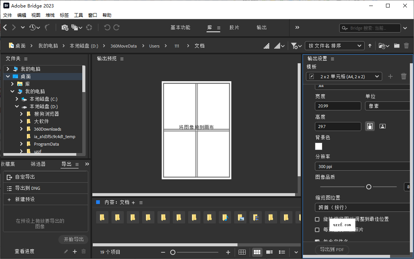This screenshot has height=259, width=414.
Task: Open Camera Raw aperture icon in toolbar
Action: (x=89, y=27)
